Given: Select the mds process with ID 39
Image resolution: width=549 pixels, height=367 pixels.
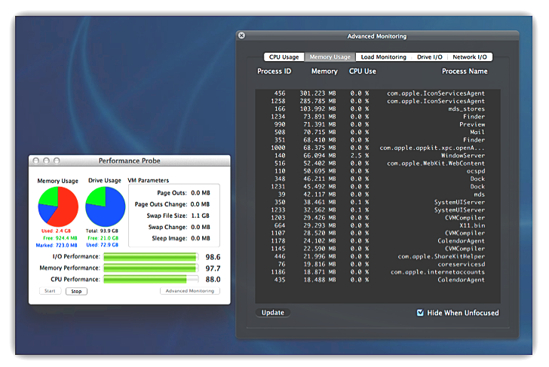Looking at the screenshot, I should click(x=378, y=194).
